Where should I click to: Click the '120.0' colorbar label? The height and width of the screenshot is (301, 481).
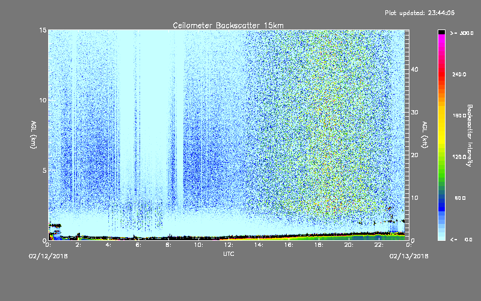click(459, 157)
